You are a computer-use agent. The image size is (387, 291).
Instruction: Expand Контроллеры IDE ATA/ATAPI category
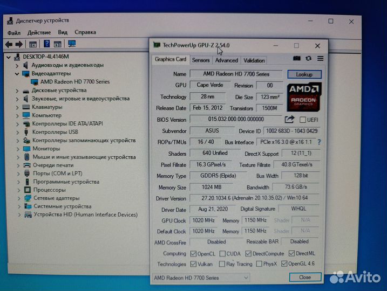pyautogui.click(x=17, y=124)
